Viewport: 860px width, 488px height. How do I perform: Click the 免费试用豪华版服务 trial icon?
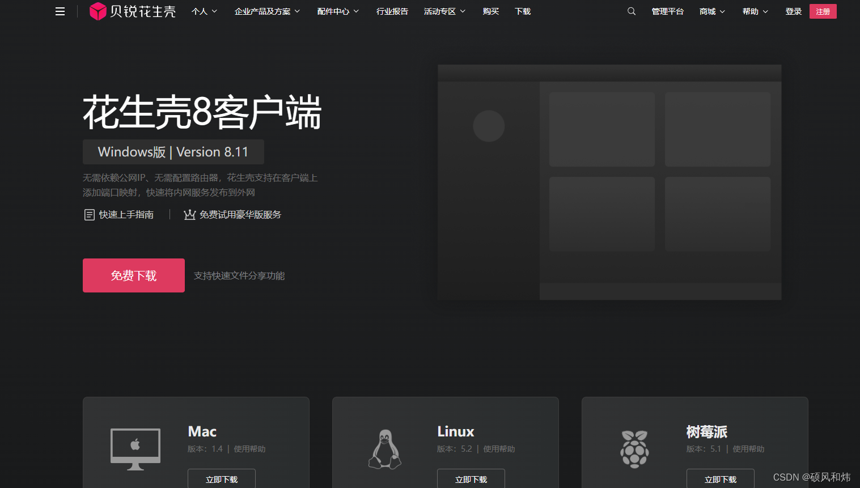tap(189, 214)
